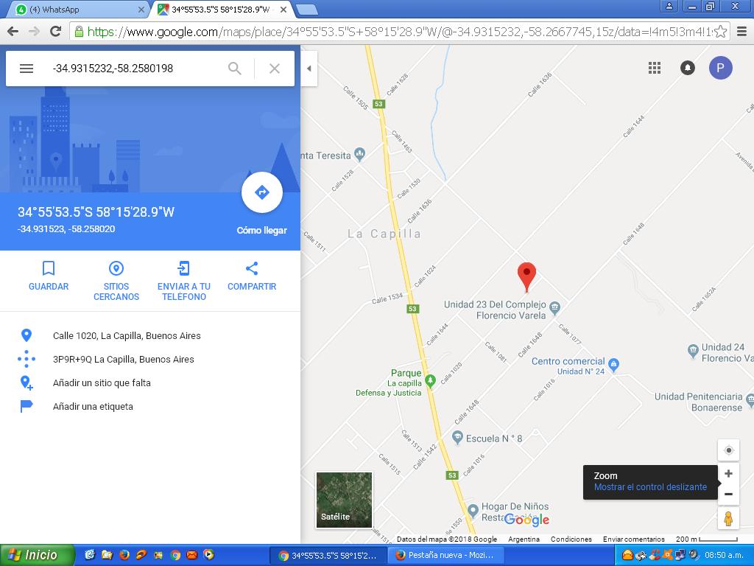Switch to the WhatsApp browser tab
This screenshot has height=566, width=754.
[80, 9]
